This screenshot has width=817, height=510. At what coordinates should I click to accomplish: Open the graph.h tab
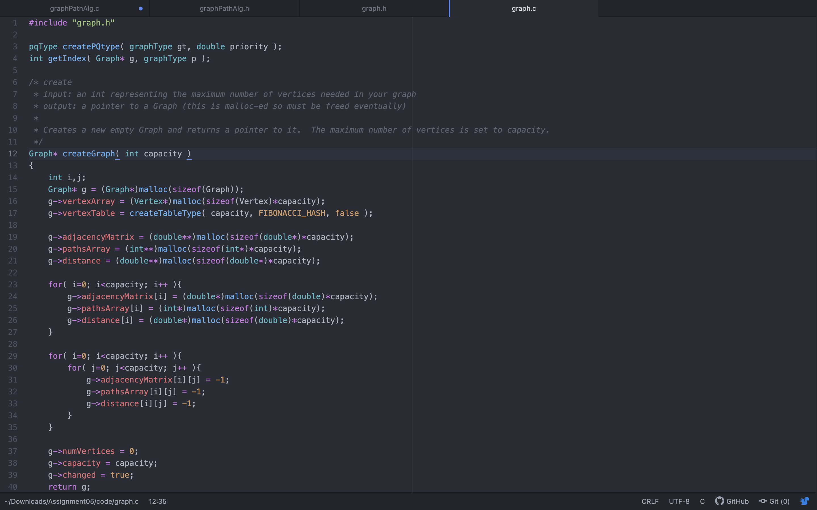click(x=374, y=8)
